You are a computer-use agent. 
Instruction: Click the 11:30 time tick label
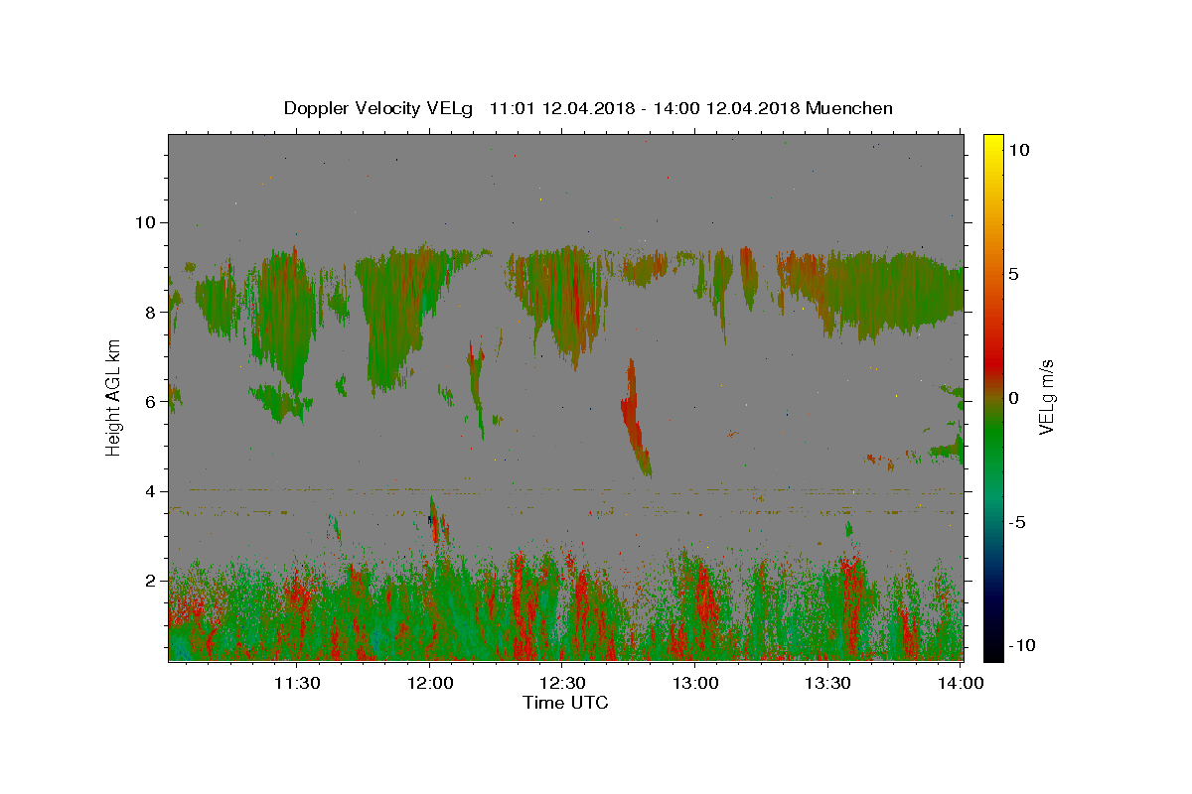point(297,683)
